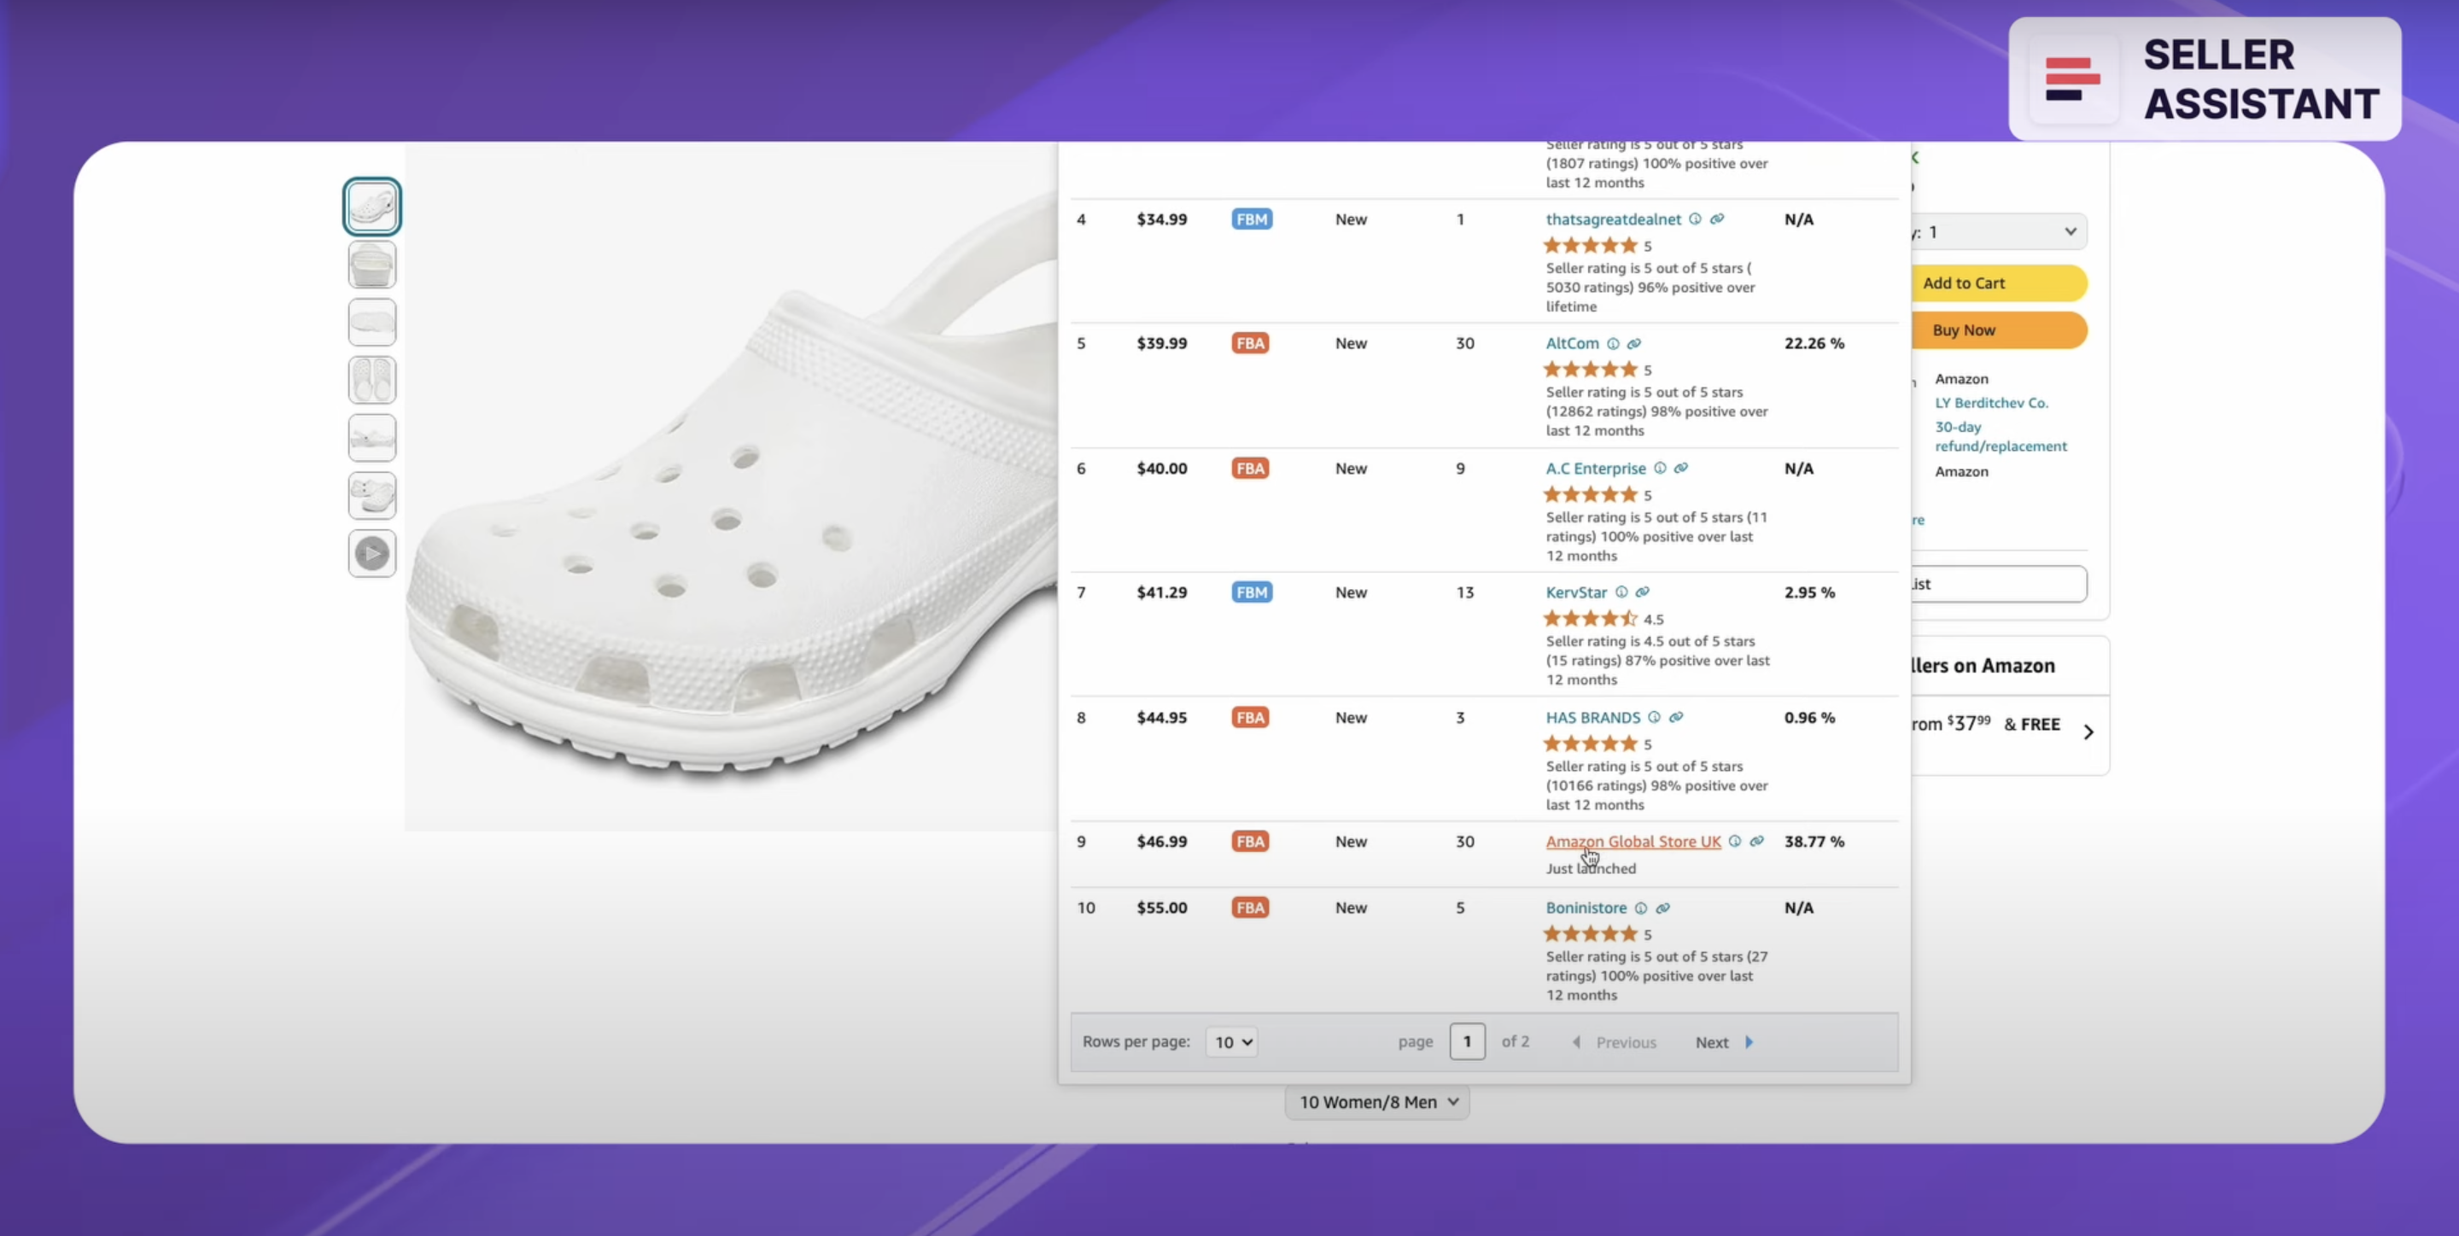This screenshot has width=2459, height=1236.
Task: Open LY Berditchev Co. seller link
Action: point(1991,403)
